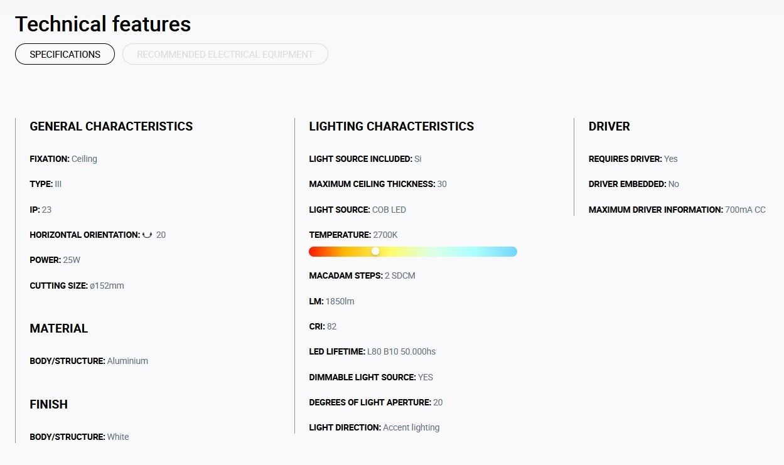The image size is (784, 465).
Task: Click the Type: III row
Action: (46, 184)
